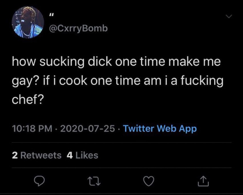Viewport: 243px width, 195px height.
Task: Click the 10:18 PM timestamp
Action: tap(32, 129)
